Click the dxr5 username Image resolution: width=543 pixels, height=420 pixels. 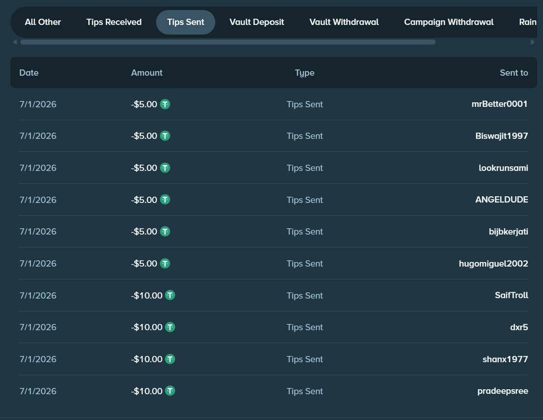pyautogui.click(x=519, y=327)
